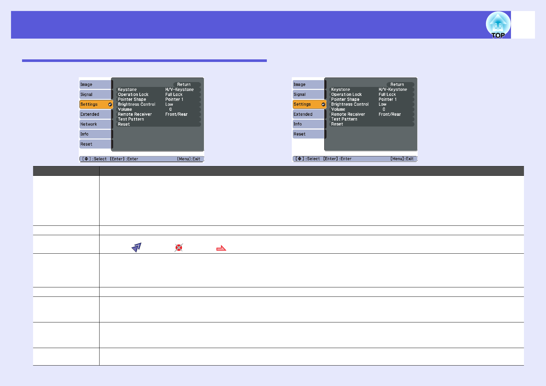
Task: Click the up/down select arrows in left menu footer
Action: 86,159
